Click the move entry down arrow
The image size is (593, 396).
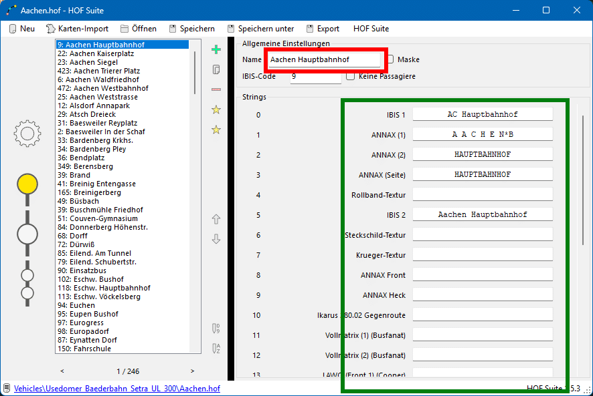coord(216,239)
